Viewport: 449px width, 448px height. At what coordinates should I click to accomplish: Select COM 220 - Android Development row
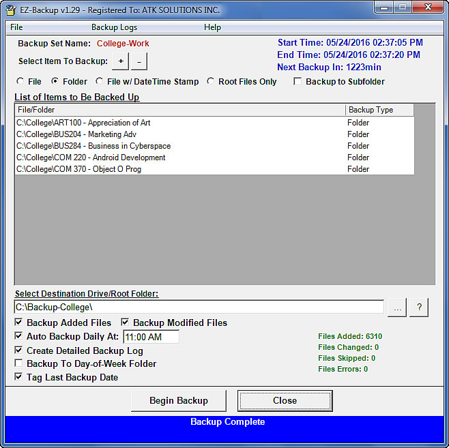pyautogui.click(x=214, y=158)
